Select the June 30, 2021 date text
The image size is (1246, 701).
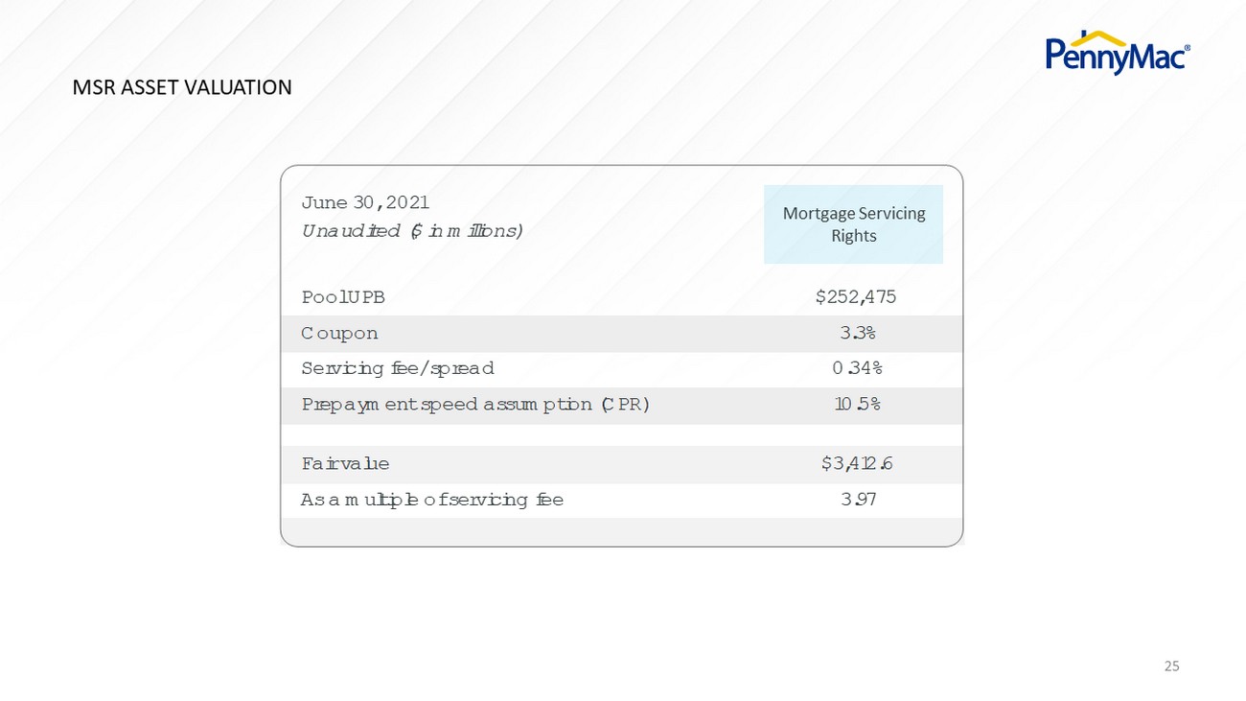click(x=365, y=202)
